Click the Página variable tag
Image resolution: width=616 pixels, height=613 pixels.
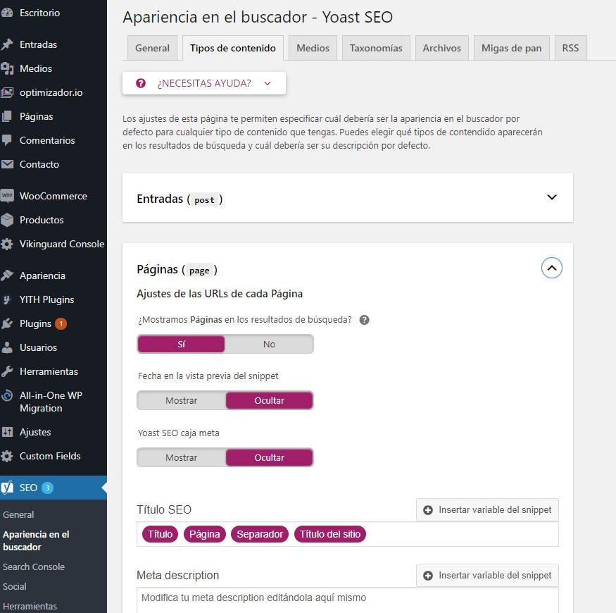click(205, 534)
